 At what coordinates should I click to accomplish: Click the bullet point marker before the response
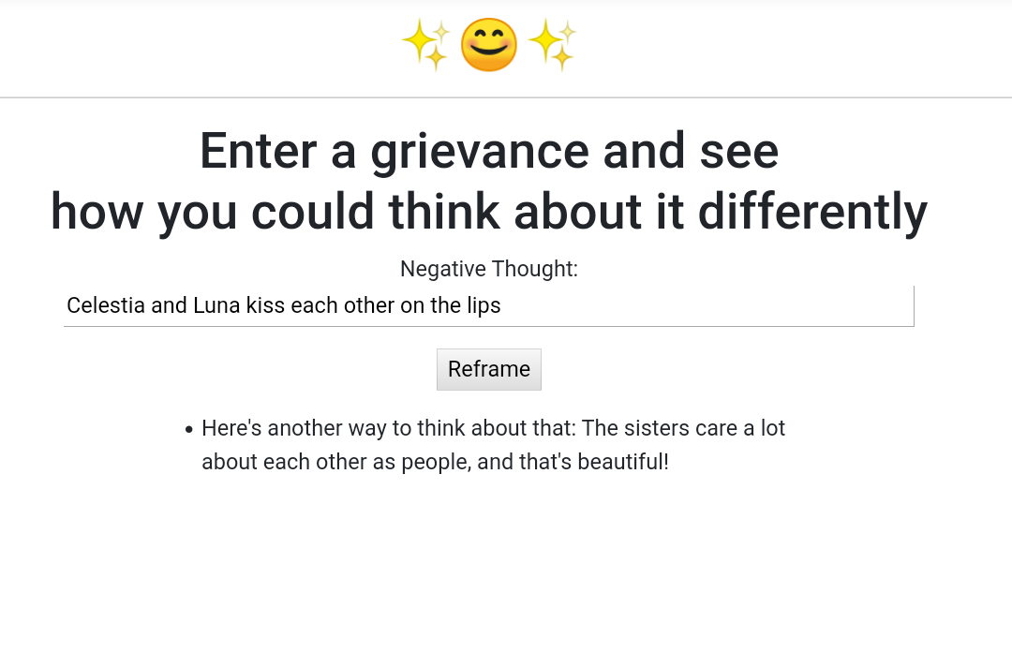(189, 430)
